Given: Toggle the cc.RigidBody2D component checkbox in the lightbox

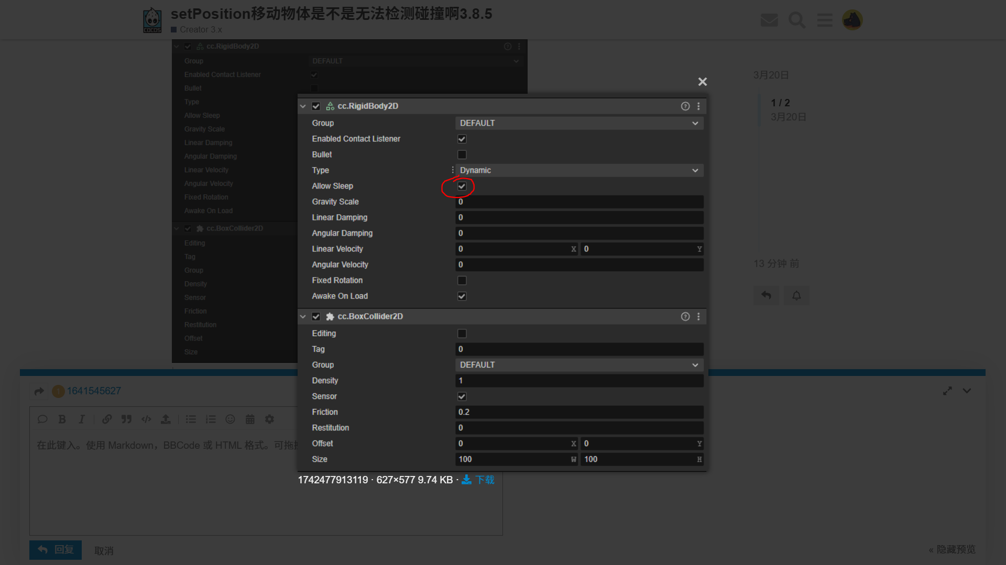Looking at the screenshot, I should pos(316,106).
